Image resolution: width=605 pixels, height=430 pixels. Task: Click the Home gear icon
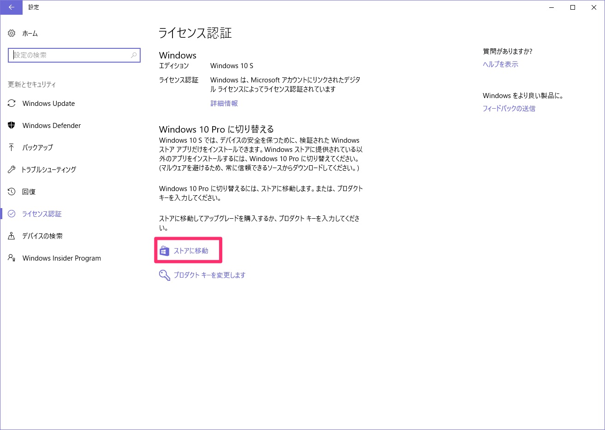coord(12,33)
